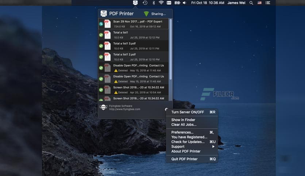Click the Sharing... status label
The width and height of the screenshot is (305, 176).
coord(158,14)
